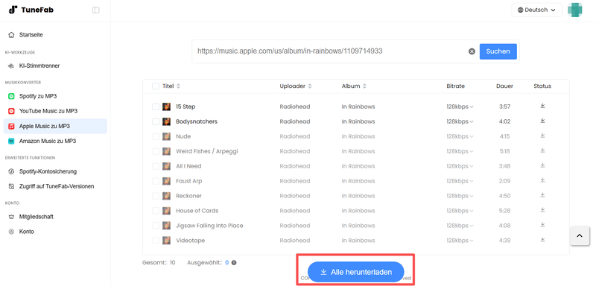The height and width of the screenshot is (286, 596).
Task: Click the Bodysnatchers album art thumbnail
Action: (x=166, y=121)
